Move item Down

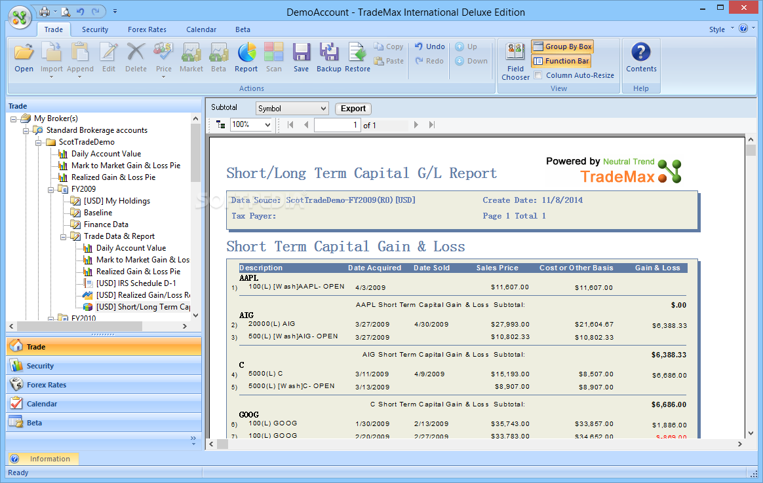coord(471,61)
